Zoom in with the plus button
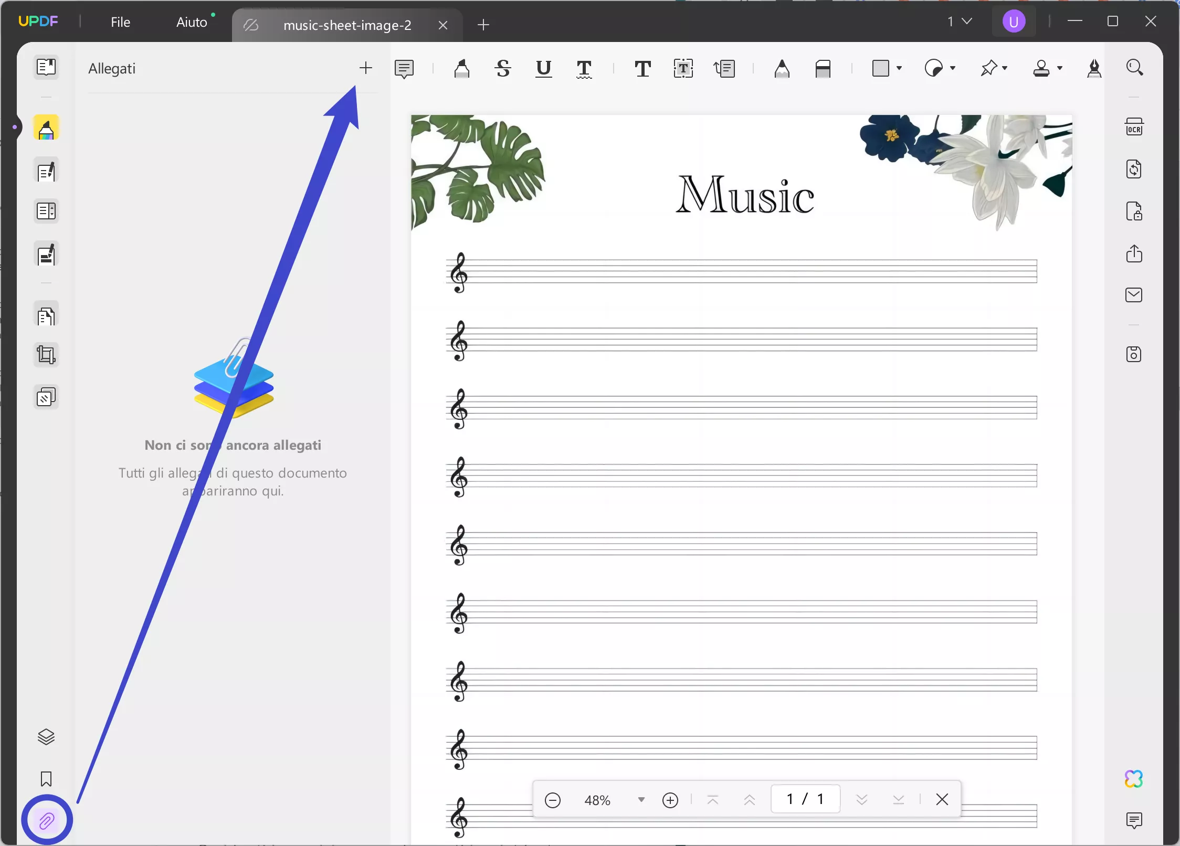Viewport: 1180px width, 846px height. 670,800
